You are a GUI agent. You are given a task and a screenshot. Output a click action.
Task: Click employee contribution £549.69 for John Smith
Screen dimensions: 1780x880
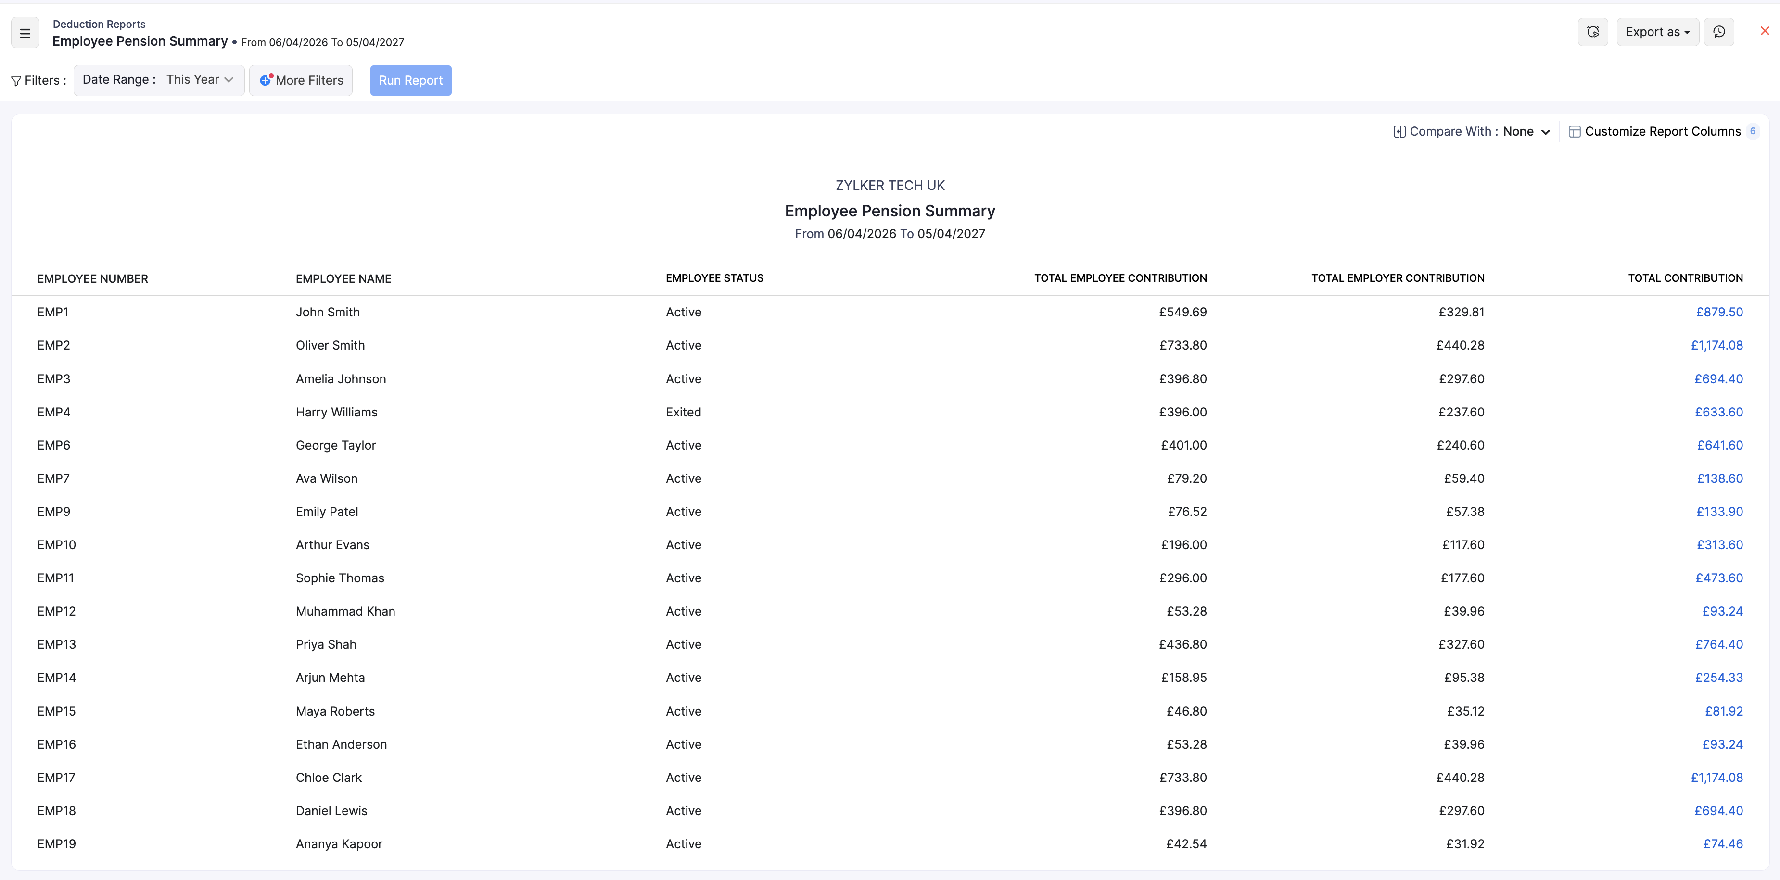click(1182, 312)
